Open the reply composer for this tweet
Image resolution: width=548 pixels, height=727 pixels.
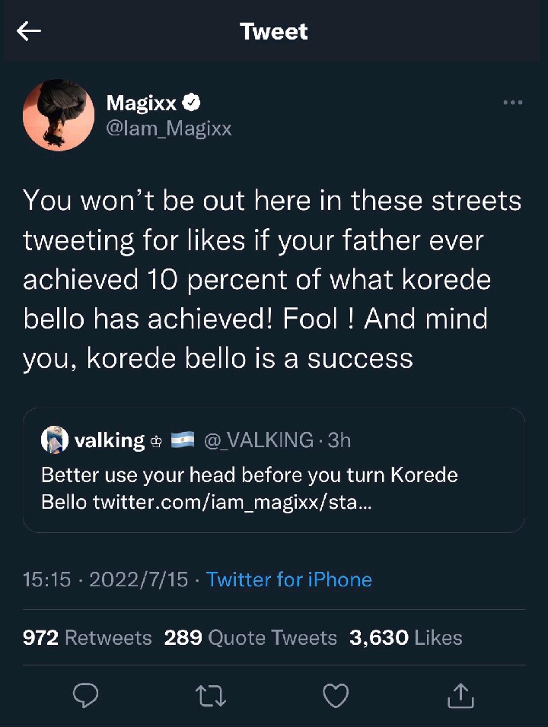click(86, 694)
